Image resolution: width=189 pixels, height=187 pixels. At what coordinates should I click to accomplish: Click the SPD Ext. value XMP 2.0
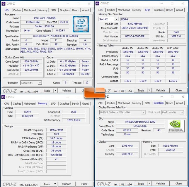coord(176,36)
